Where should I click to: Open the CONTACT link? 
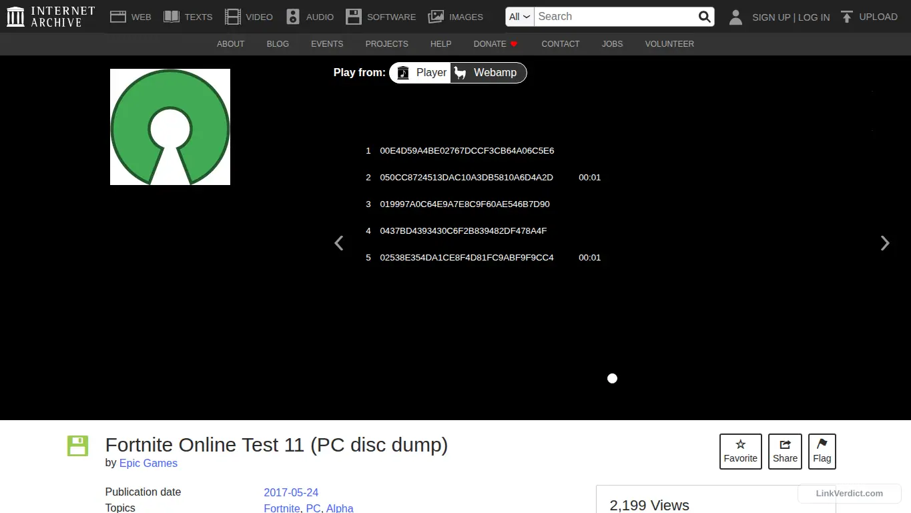(560, 44)
